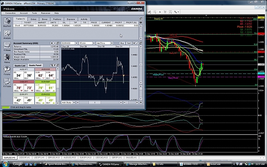Image resolution: width=267 pixels, height=167 pixels.
Task: Open the History sidebar icon
Action: [x=7, y=58]
